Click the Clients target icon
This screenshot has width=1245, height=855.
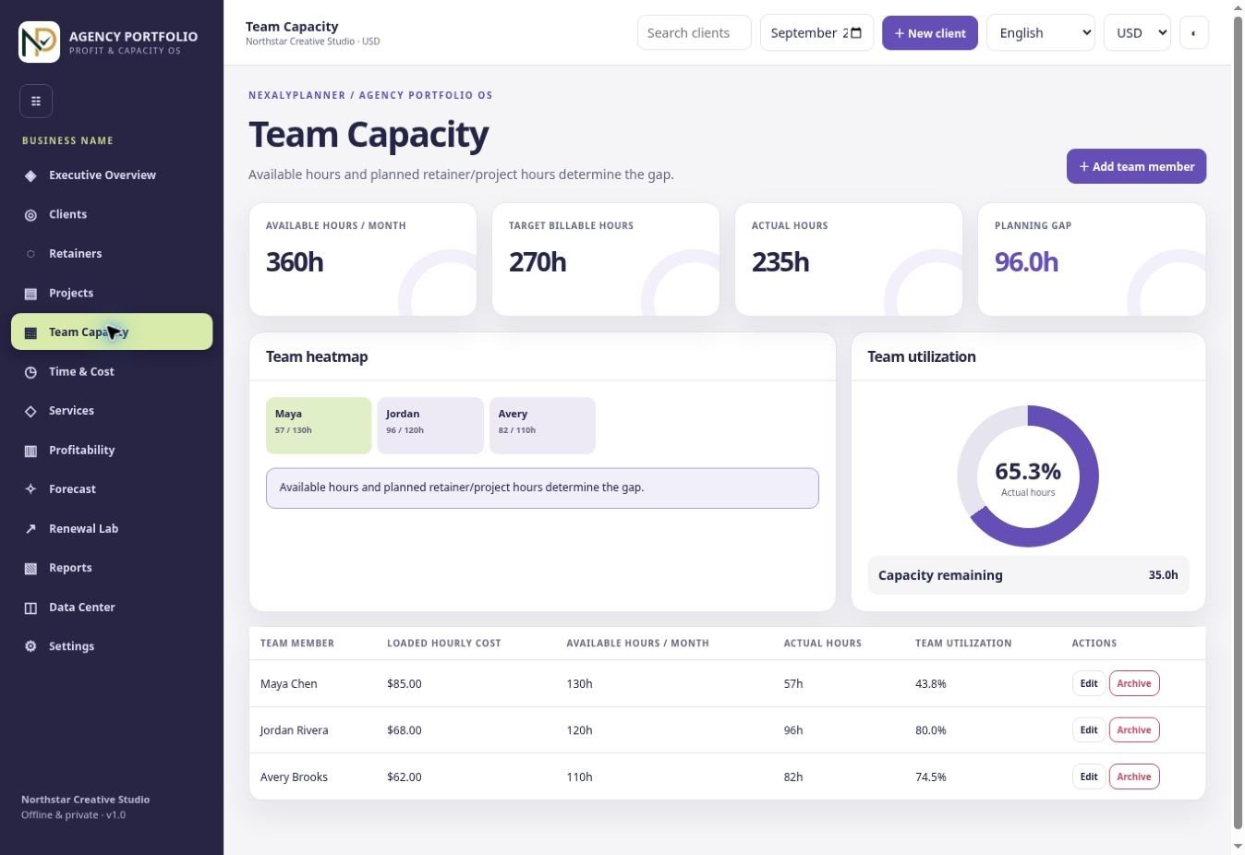(30, 214)
